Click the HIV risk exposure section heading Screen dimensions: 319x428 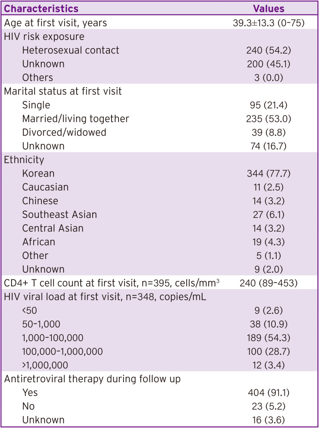[x=44, y=36]
